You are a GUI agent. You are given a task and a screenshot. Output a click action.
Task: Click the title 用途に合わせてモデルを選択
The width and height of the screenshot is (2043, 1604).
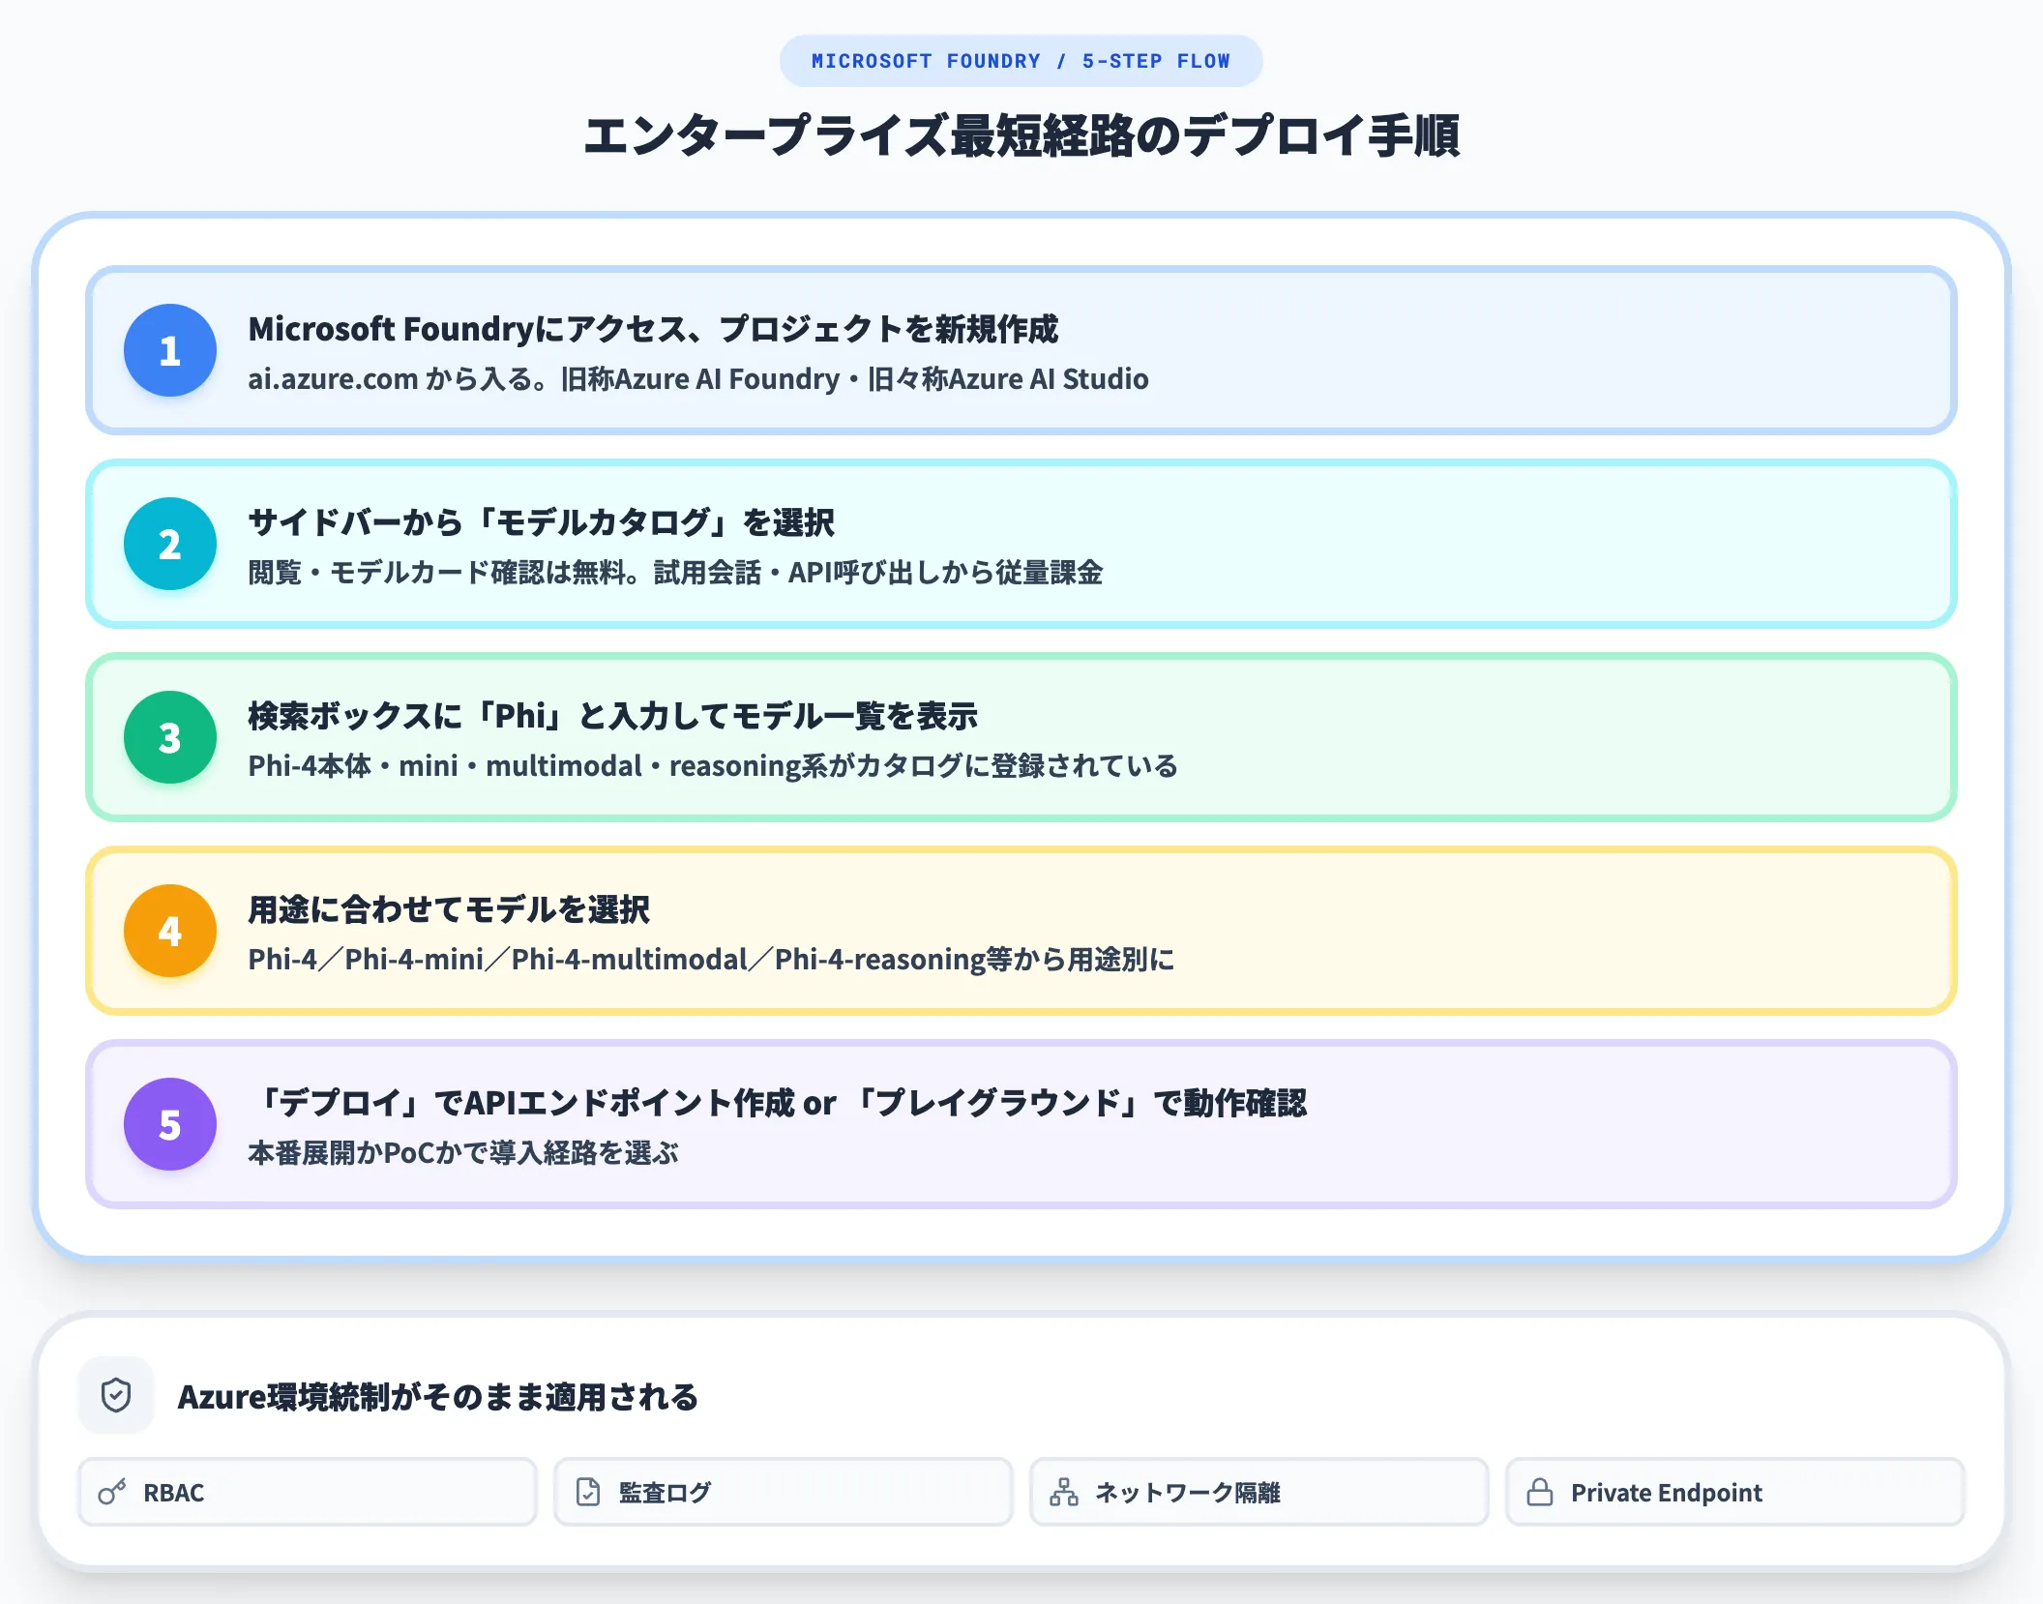449,909
